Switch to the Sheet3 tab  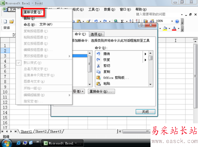[55, 132]
